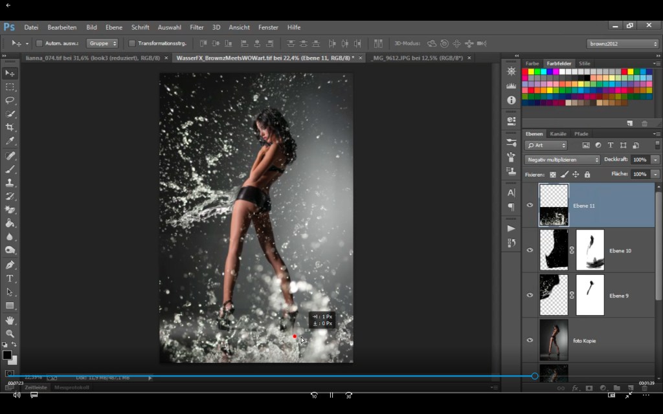Image resolution: width=663 pixels, height=414 pixels.
Task: Open the Filter menu
Action: pyautogui.click(x=197, y=27)
